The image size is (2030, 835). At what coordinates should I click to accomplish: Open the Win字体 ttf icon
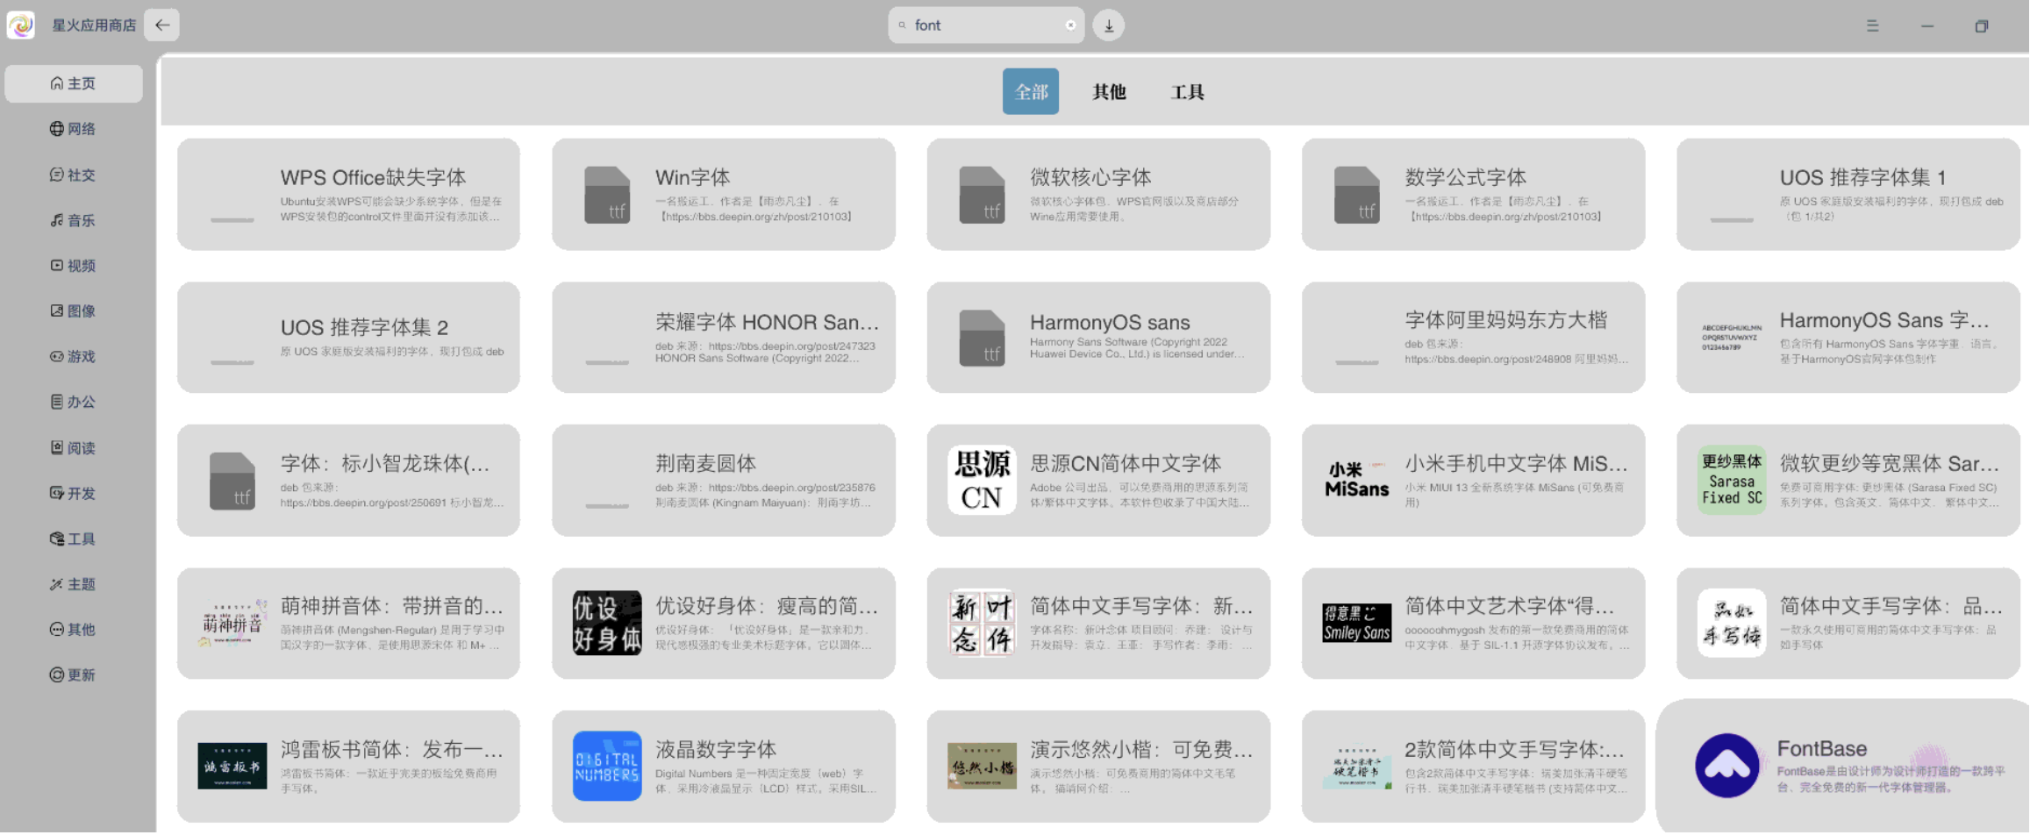pos(607,195)
